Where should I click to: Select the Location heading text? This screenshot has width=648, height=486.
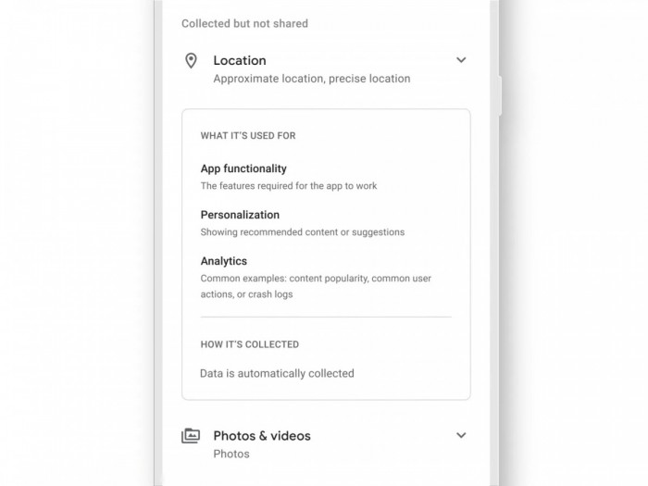click(x=239, y=60)
